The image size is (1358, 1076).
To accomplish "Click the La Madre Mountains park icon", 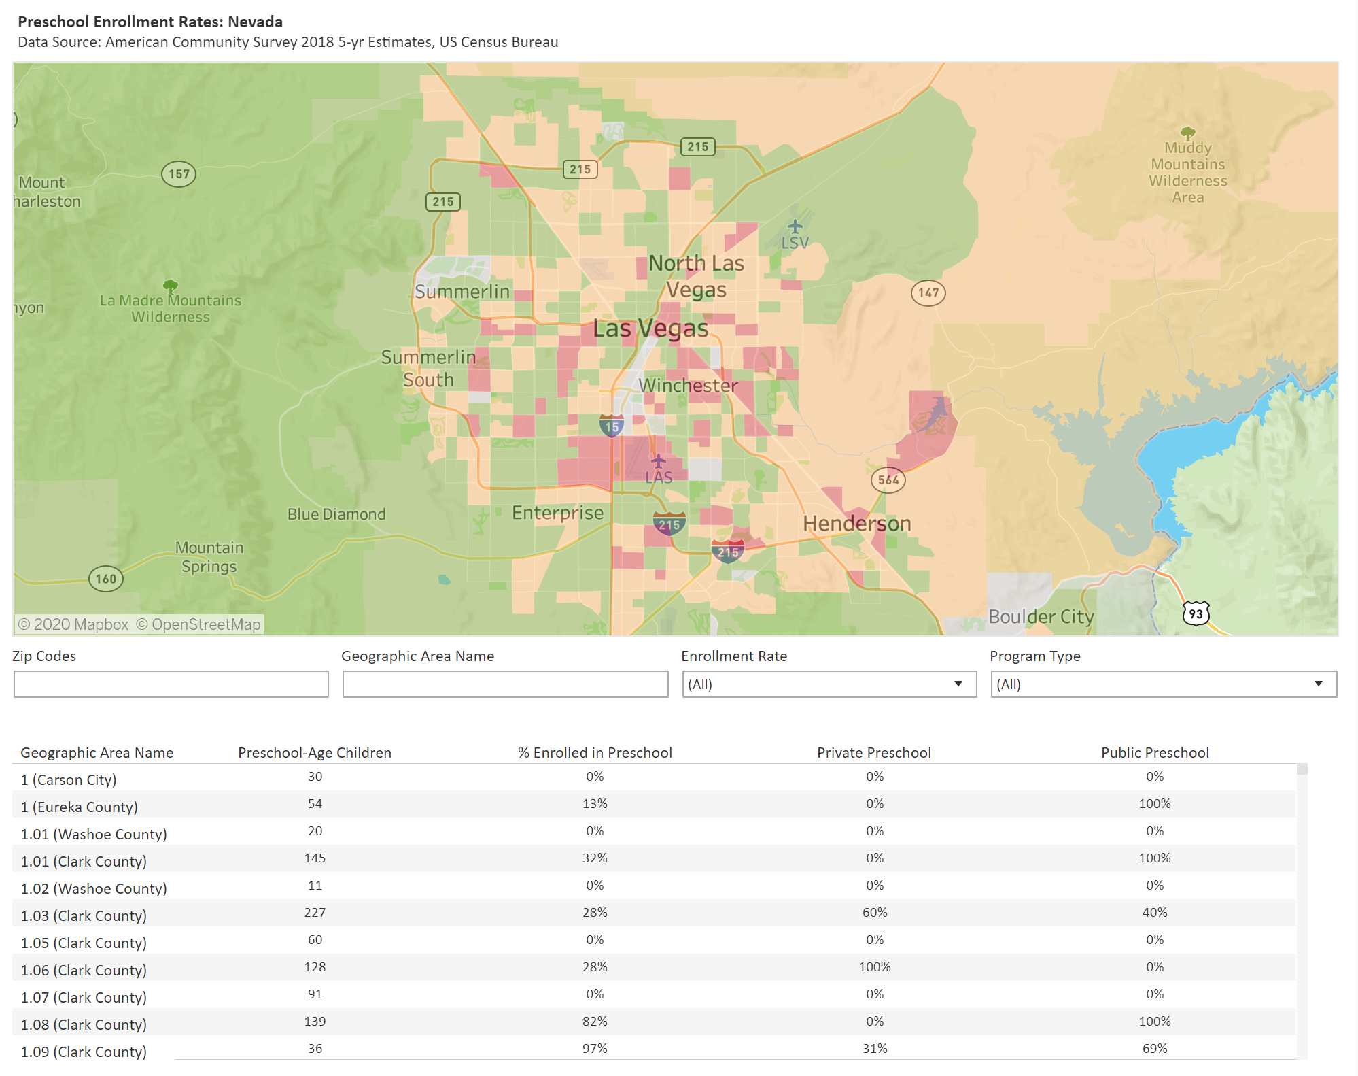I will (171, 286).
